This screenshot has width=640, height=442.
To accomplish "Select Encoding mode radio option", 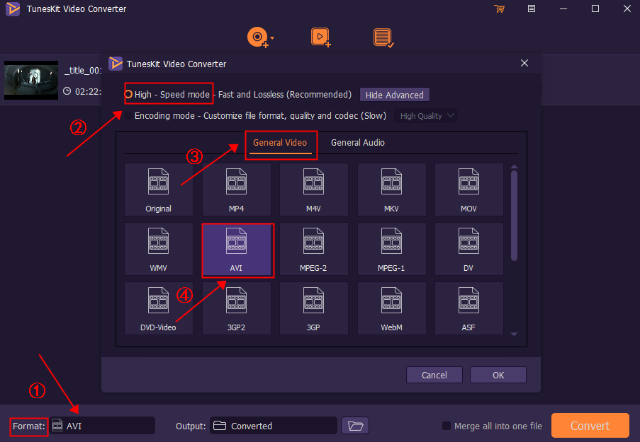I will [x=129, y=116].
